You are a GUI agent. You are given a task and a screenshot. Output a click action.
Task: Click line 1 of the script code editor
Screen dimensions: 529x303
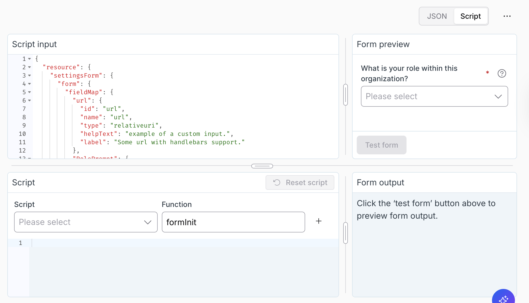pyautogui.click(x=184, y=243)
